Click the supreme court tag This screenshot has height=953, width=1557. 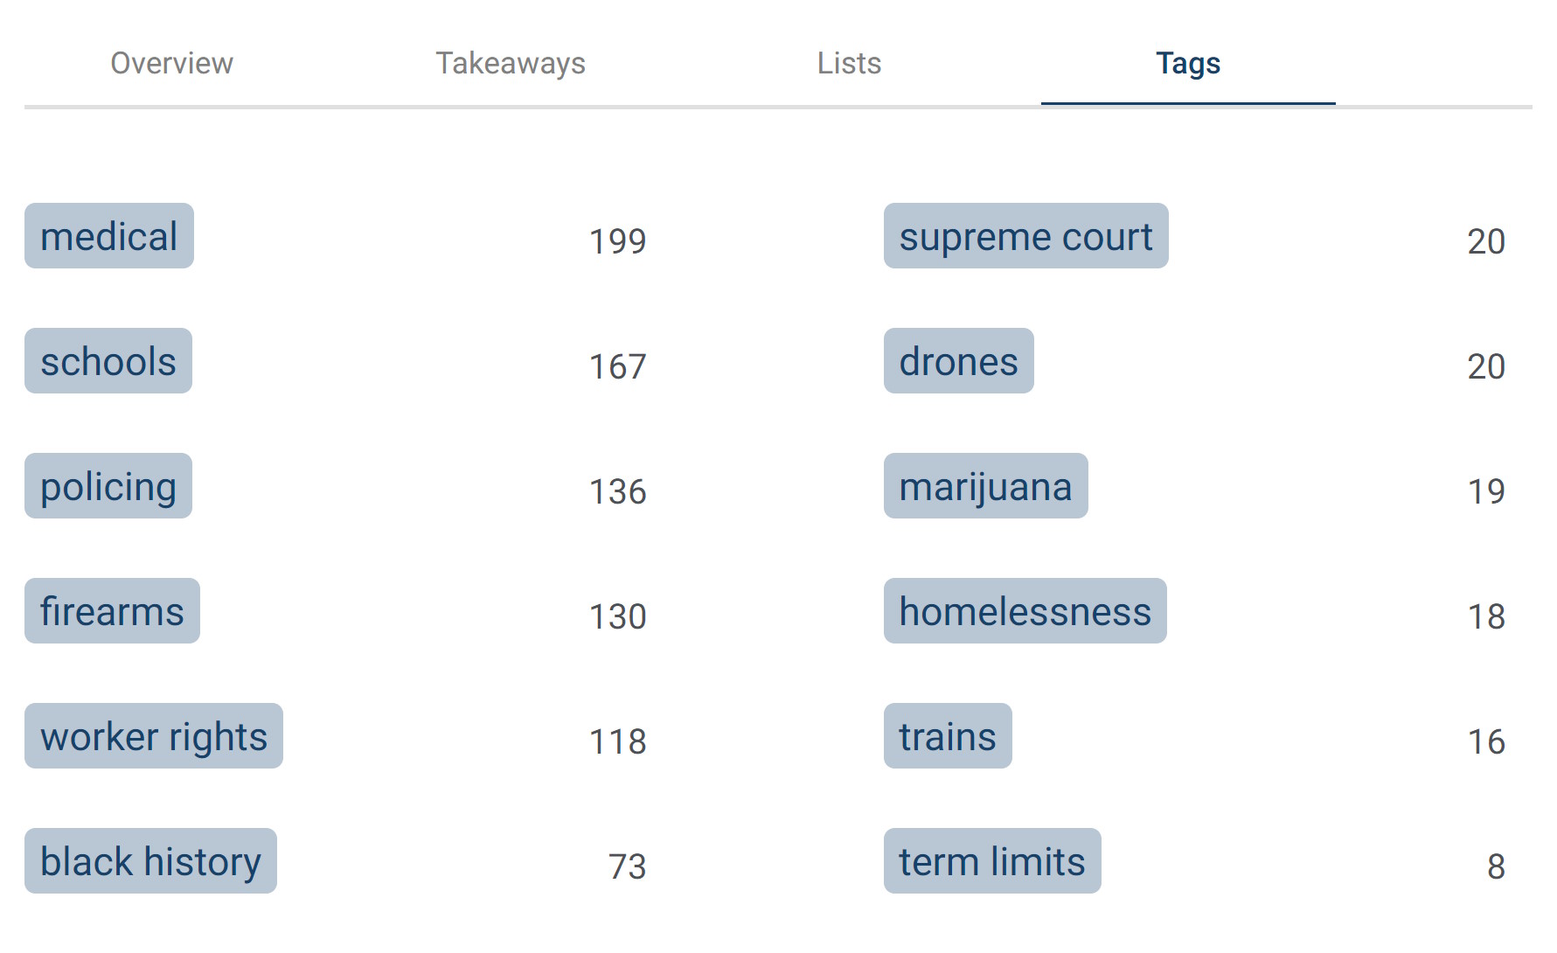1025,237
